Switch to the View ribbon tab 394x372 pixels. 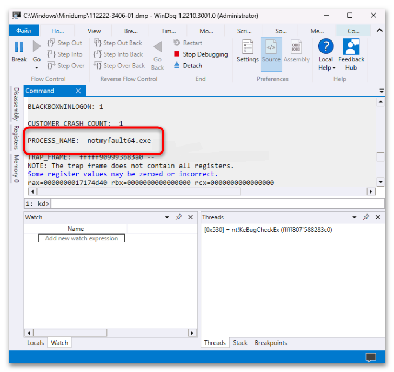click(94, 31)
